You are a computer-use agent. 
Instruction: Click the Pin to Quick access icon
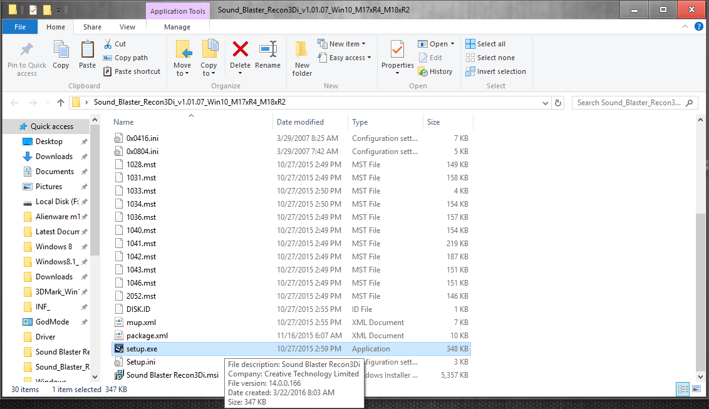[27, 49]
